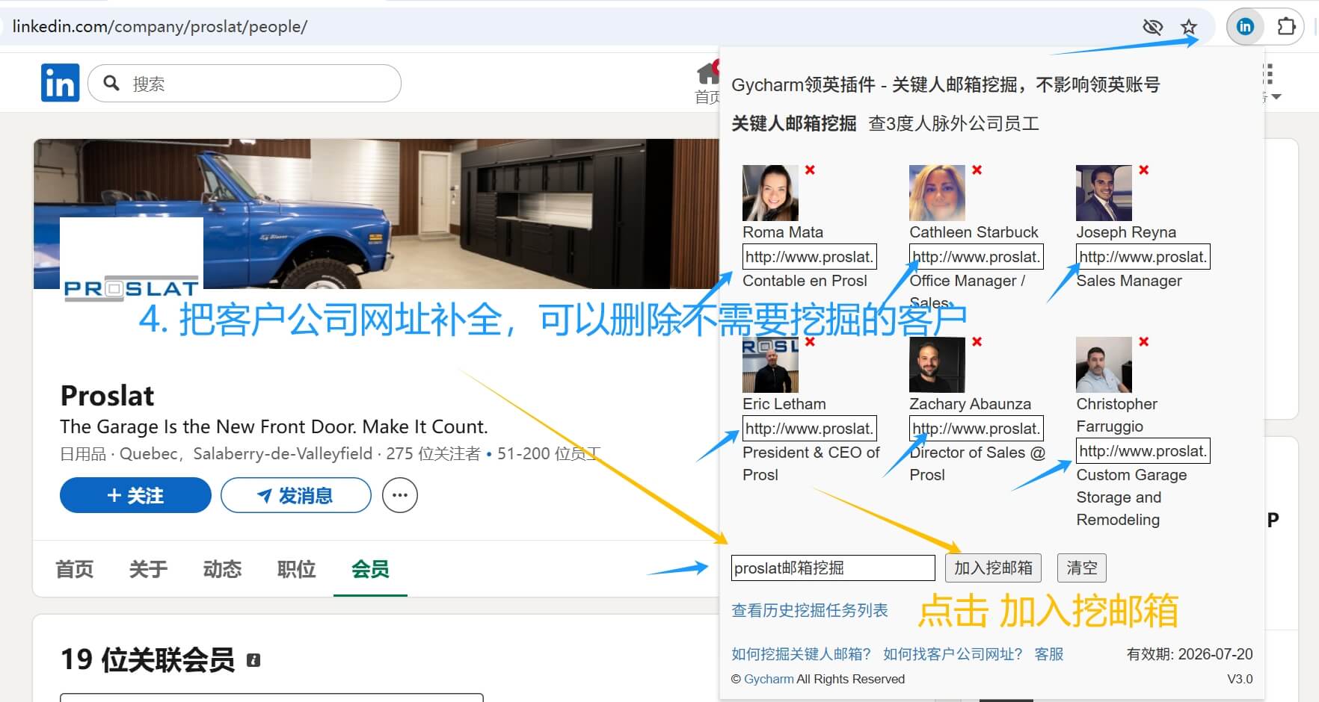Click Eric Letham's profile photo
Screen dimensions: 1319x702
tap(770, 364)
